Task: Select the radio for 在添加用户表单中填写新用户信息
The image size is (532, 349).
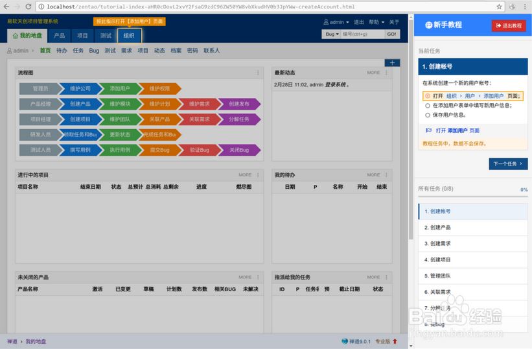Action: [428, 106]
